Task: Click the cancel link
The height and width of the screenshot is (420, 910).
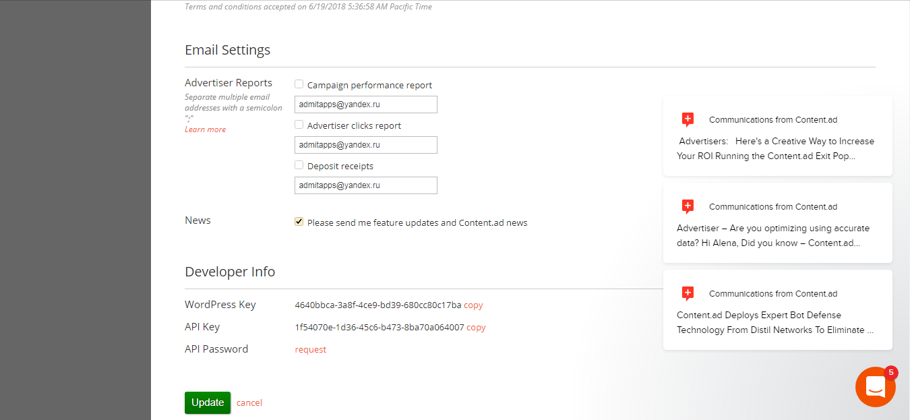Action: click(x=249, y=403)
